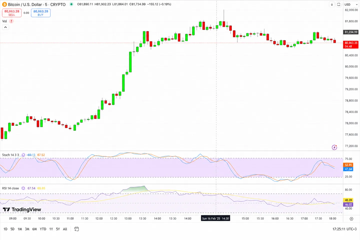
Task: Select the 1M time range
Action: click(x=20, y=229)
